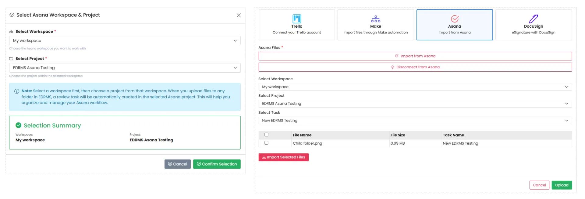Viewport: 585px width, 199px height.
Task: Click the folder icon beside Select Project label
Action: coord(11,59)
